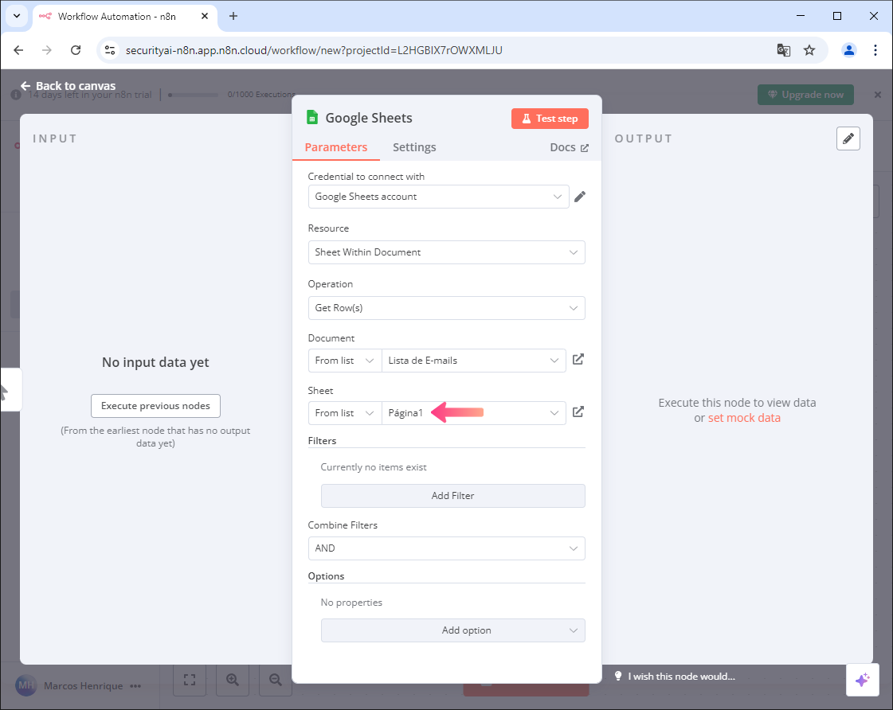
Task: Go back using the browser back arrow
Action: [18, 50]
